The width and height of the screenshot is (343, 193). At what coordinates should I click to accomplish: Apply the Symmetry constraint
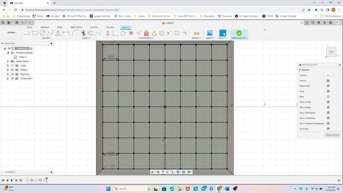pos(177,33)
